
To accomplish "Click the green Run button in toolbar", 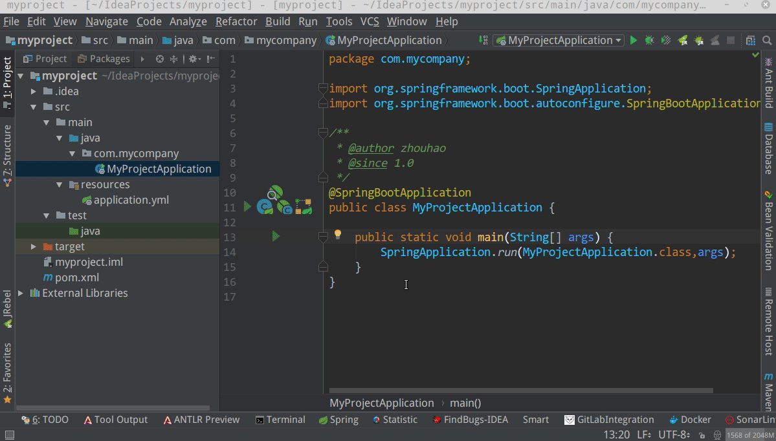I will 633,41.
